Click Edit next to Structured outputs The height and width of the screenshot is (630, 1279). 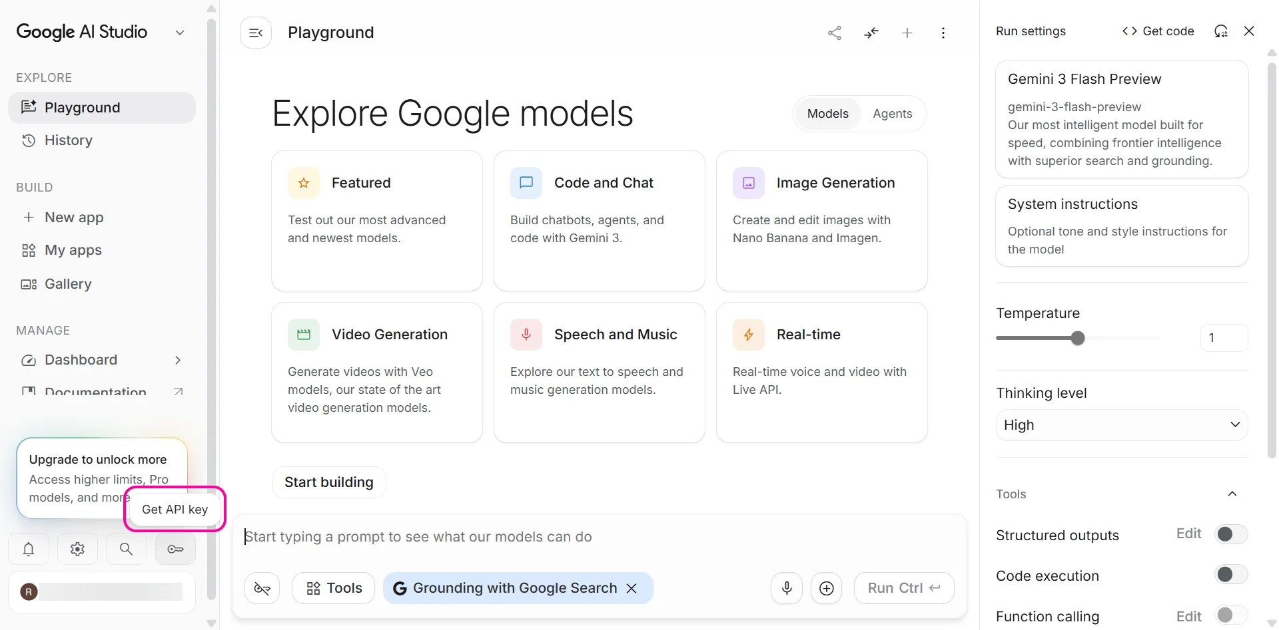coord(1189,534)
